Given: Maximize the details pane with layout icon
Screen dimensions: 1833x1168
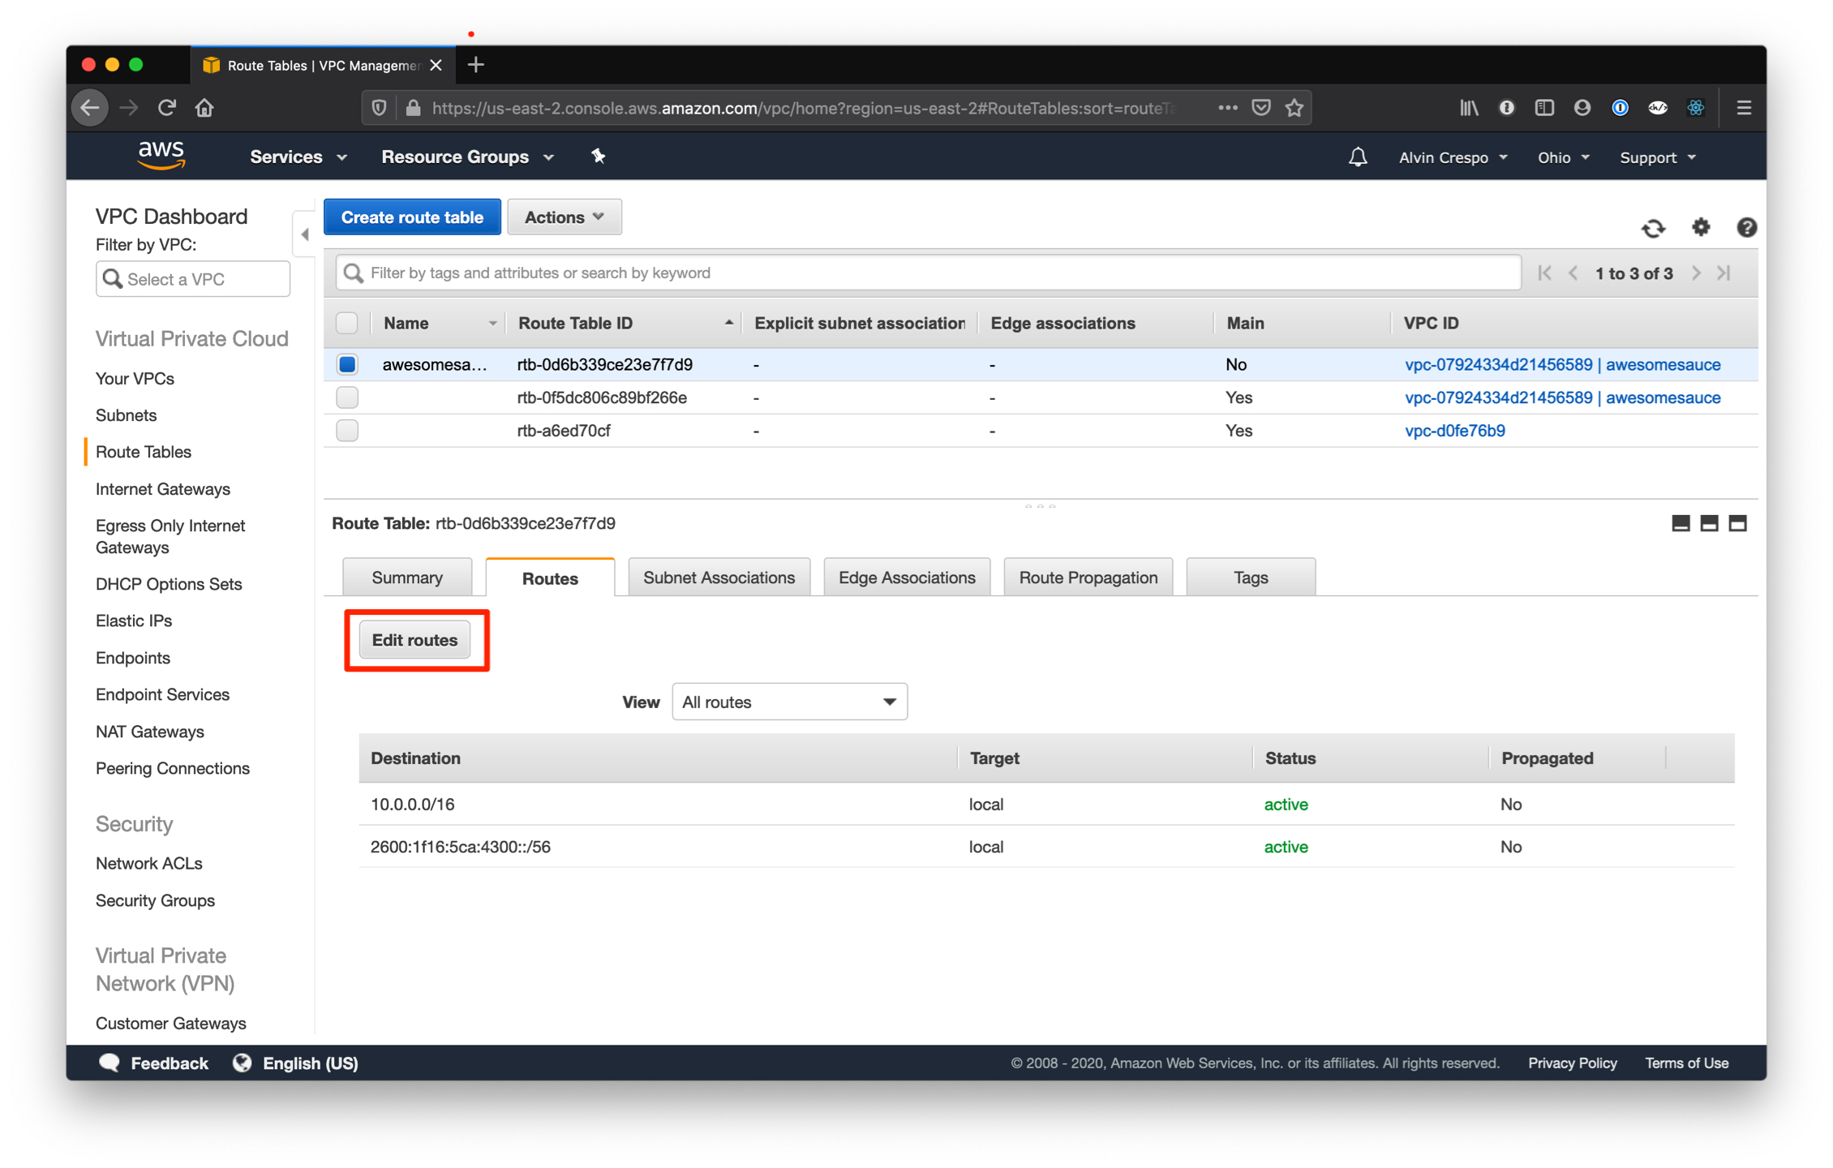Looking at the screenshot, I should tap(1737, 523).
